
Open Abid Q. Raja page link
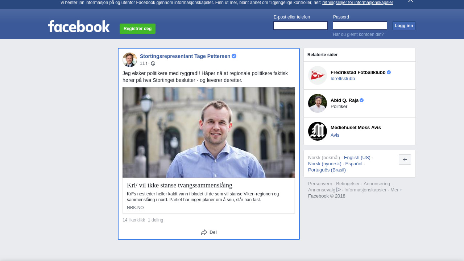344,100
